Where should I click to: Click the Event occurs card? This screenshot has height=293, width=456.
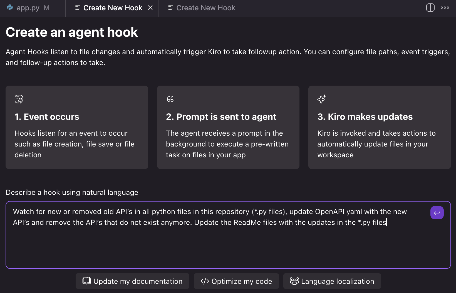[x=77, y=127]
